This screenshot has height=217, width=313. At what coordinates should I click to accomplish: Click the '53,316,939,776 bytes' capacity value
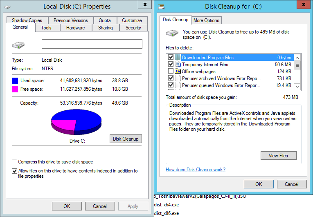point(81,103)
